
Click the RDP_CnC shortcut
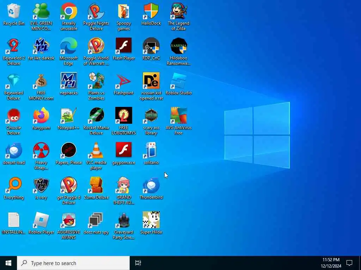(151, 46)
